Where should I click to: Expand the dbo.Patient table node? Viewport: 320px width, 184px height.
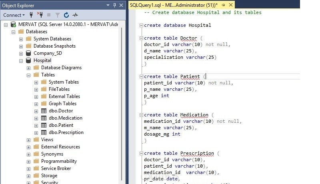(36, 126)
